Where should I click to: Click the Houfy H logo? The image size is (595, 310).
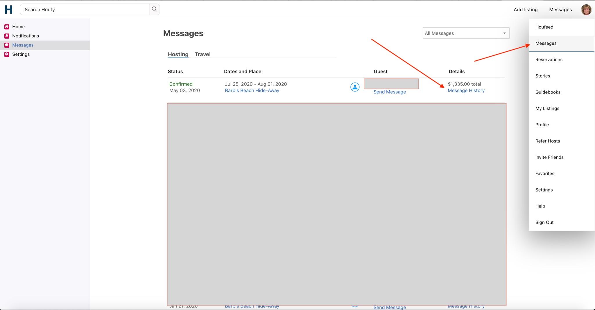(x=9, y=9)
